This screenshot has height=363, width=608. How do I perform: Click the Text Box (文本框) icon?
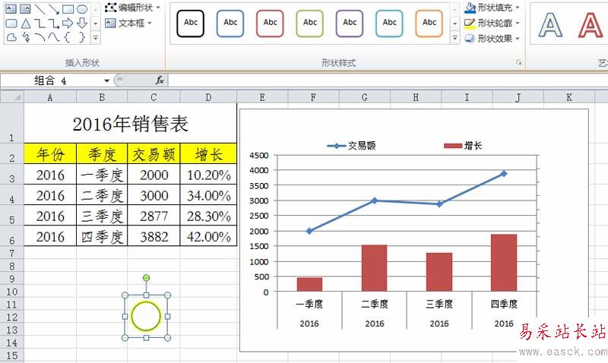tap(110, 23)
